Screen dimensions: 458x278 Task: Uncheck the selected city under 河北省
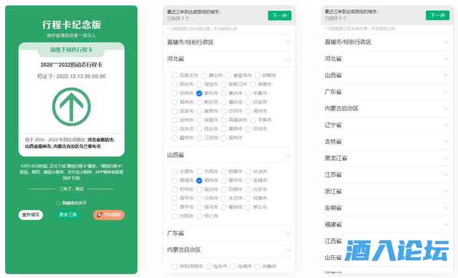[199, 93]
